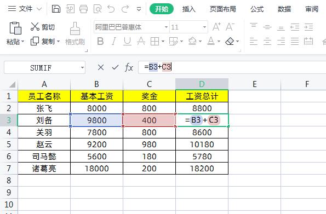Cancel formula entry with the X icon
Screen dimensions: 326x214
(101, 67)
